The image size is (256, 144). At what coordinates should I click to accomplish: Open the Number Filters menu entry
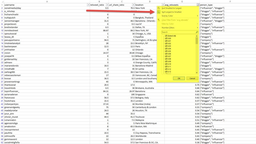(x=168, y=27)
